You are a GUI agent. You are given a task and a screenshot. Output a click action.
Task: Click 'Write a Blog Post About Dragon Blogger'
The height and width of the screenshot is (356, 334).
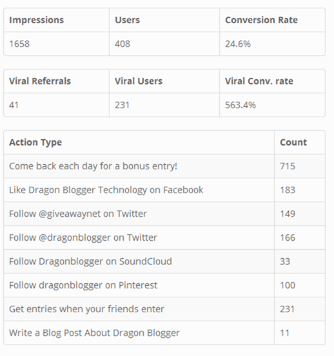pyautogui.click(x=94, y=333)
